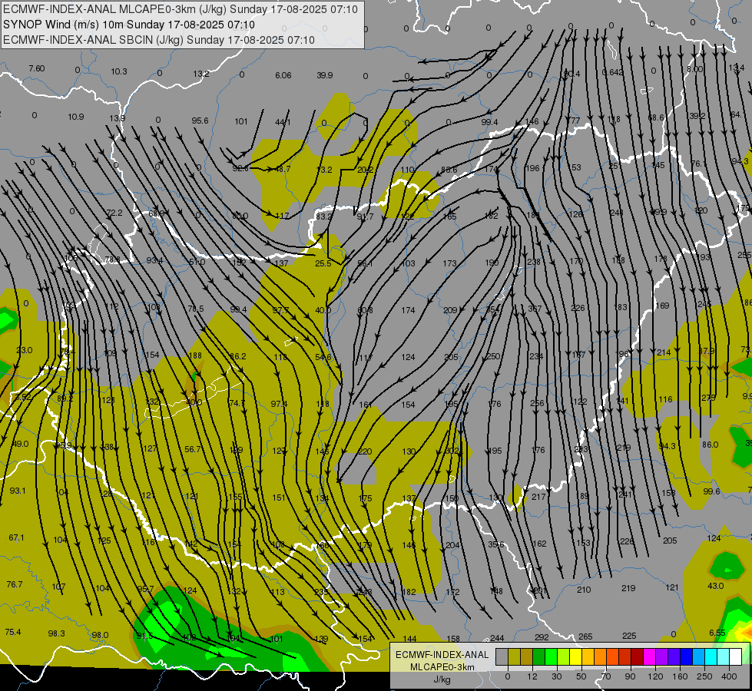Click the azure swatch above legend value 250
Image resolution: width=752 pixels, height=691 pixels.
click(x=699, y=656)
